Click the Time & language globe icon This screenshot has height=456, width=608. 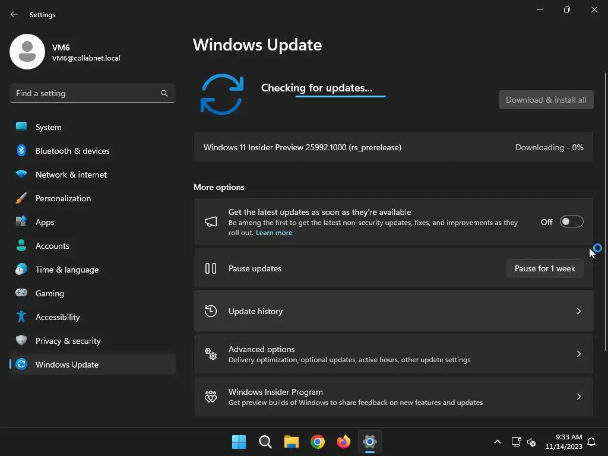click(21, 269)
